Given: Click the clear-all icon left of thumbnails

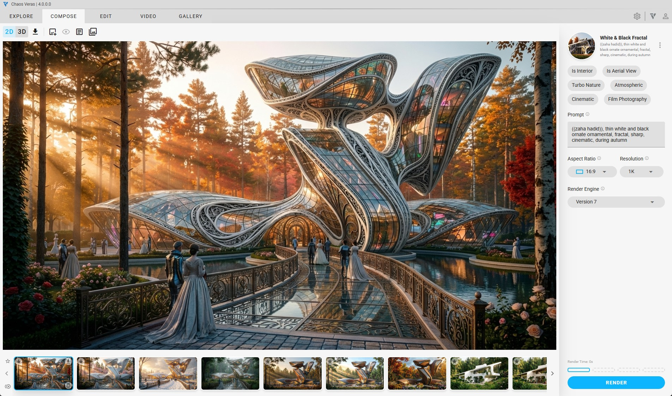Looking at the screenshot, I should [7, 386].
